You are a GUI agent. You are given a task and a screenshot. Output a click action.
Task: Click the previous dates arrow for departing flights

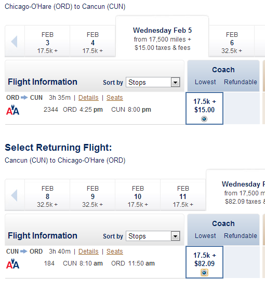click(x=15, y=42)
